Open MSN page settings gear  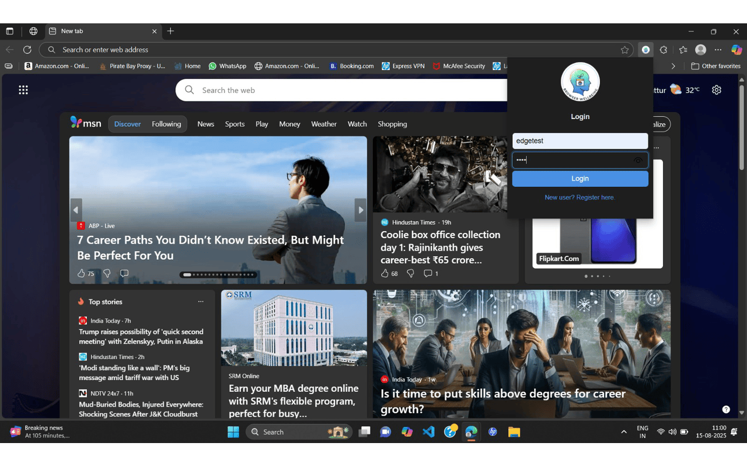717,90
